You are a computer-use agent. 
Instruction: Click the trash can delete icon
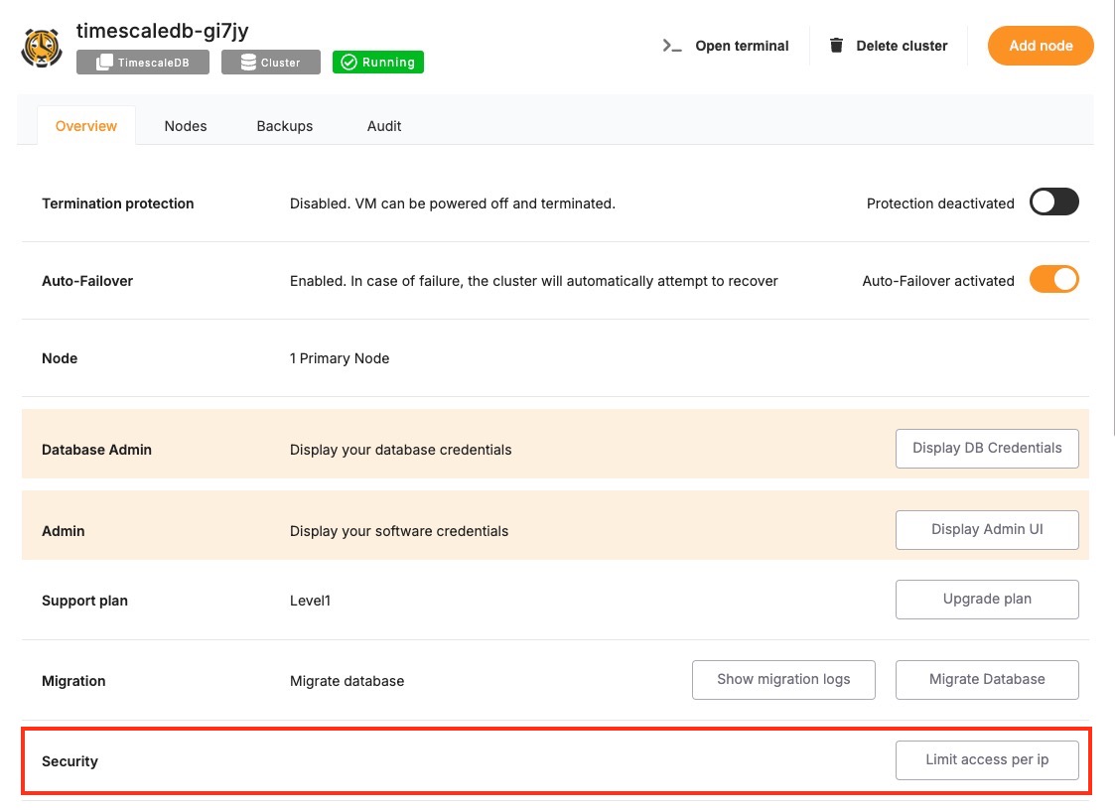836,46
